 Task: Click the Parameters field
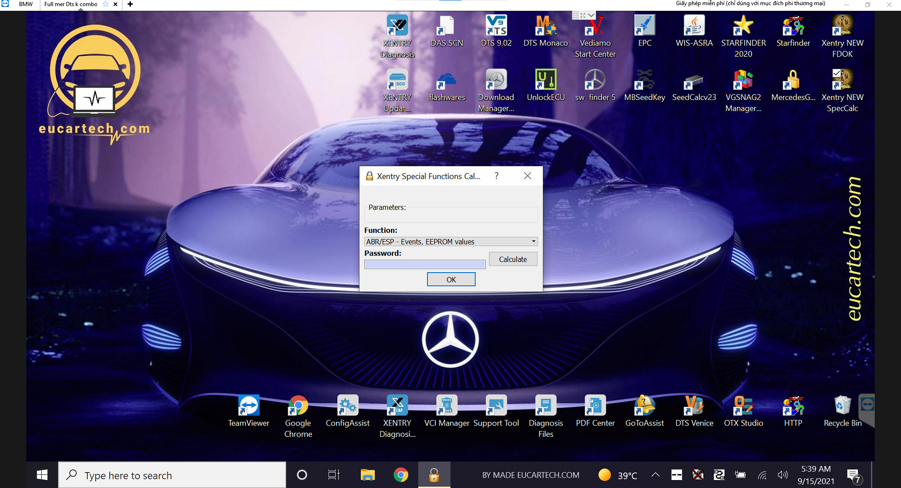click(451, 215)
